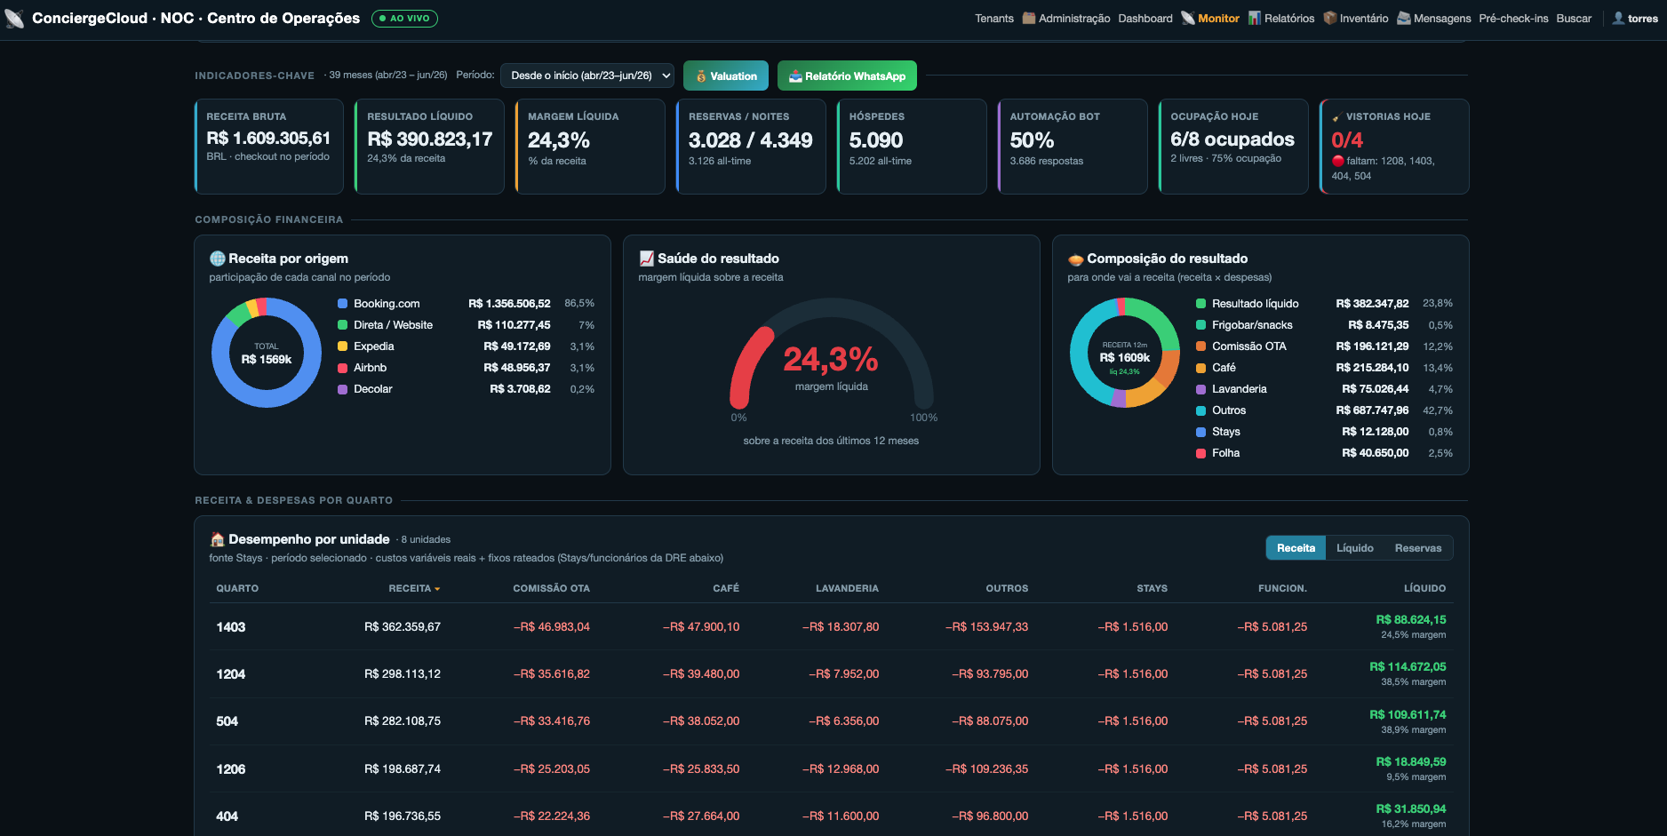Go to the Dashboard menu item
Image resolution: width=1667 pixels, height=836 pixels.
click(1145, 18)
